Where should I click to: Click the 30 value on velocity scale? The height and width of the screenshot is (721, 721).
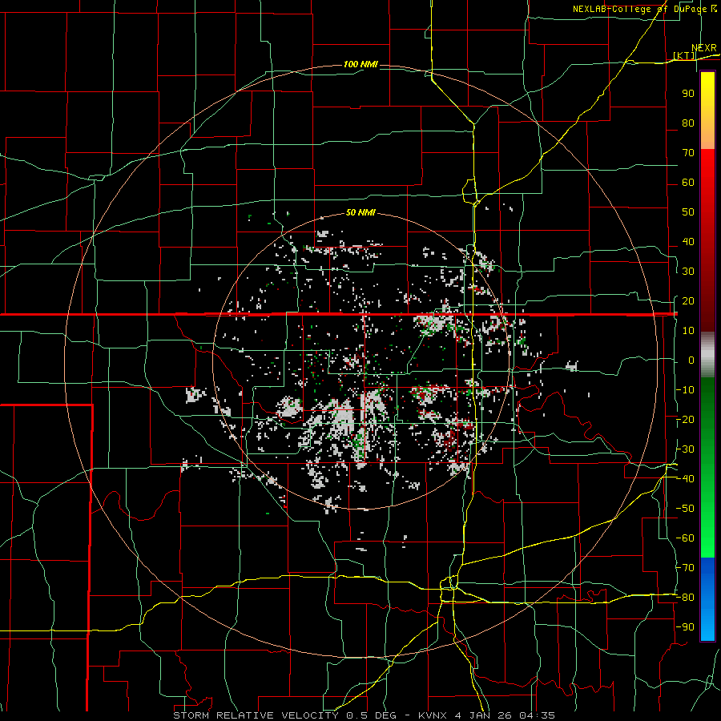(x=688, y=272)
